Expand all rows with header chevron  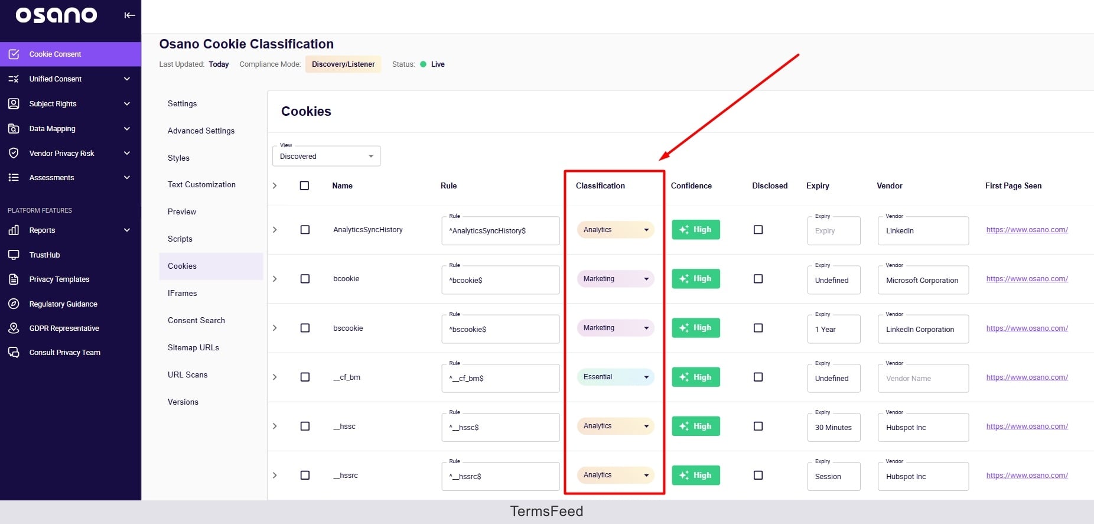275,185
